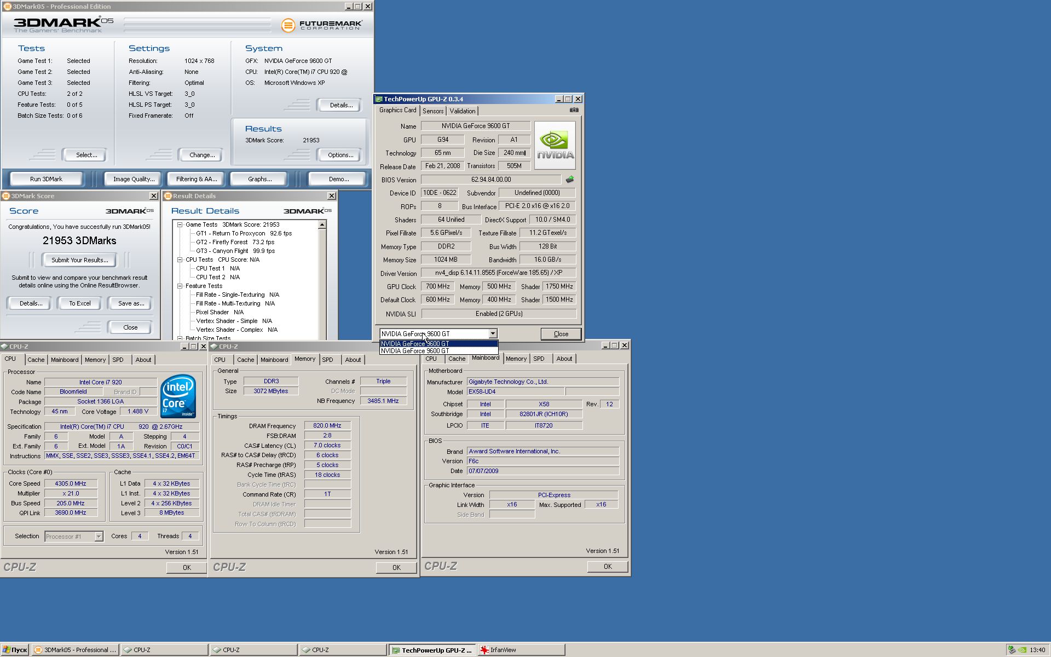The image size is (1051, 657).
Task: Click the GT1 - Return To Proxycon row
Action: (x=244, y=233)
